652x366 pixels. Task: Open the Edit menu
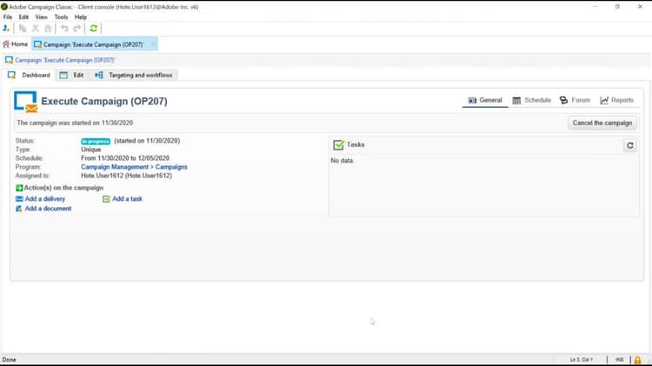23,17
